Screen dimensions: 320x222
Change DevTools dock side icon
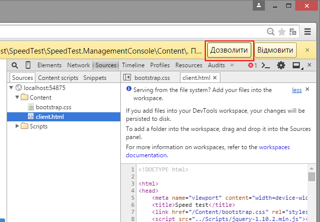click(x=297, y=65)
